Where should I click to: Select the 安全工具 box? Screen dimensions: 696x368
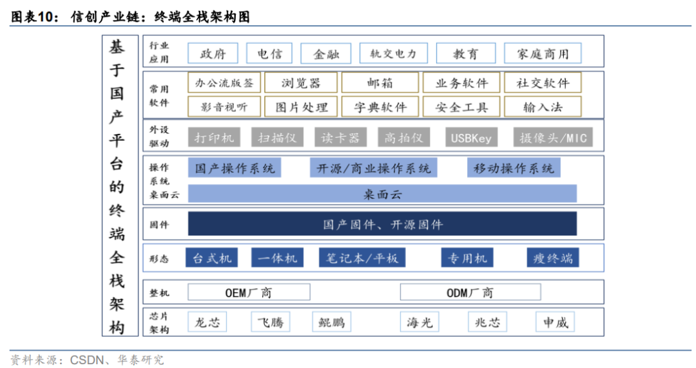[x=461, y=107]
